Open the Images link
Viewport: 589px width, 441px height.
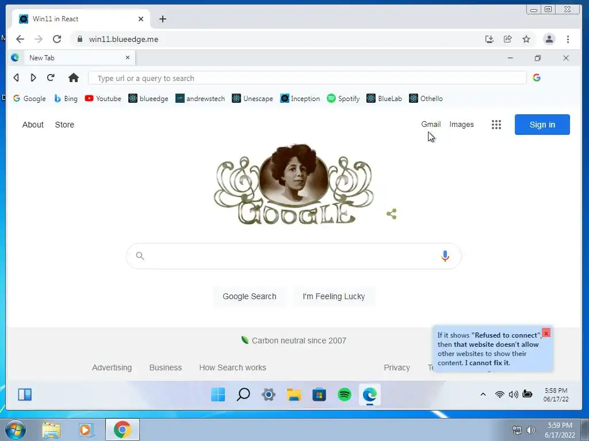[462, 124]
